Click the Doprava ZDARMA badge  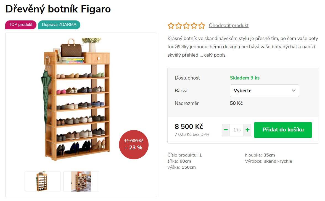tap(59, 25)
